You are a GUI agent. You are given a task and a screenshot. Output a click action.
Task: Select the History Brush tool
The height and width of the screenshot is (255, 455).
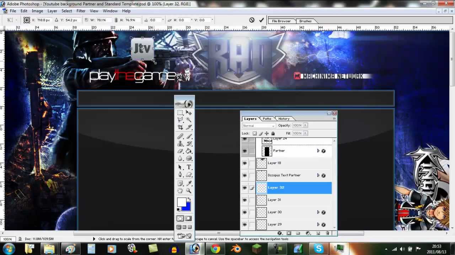point(189,144)
